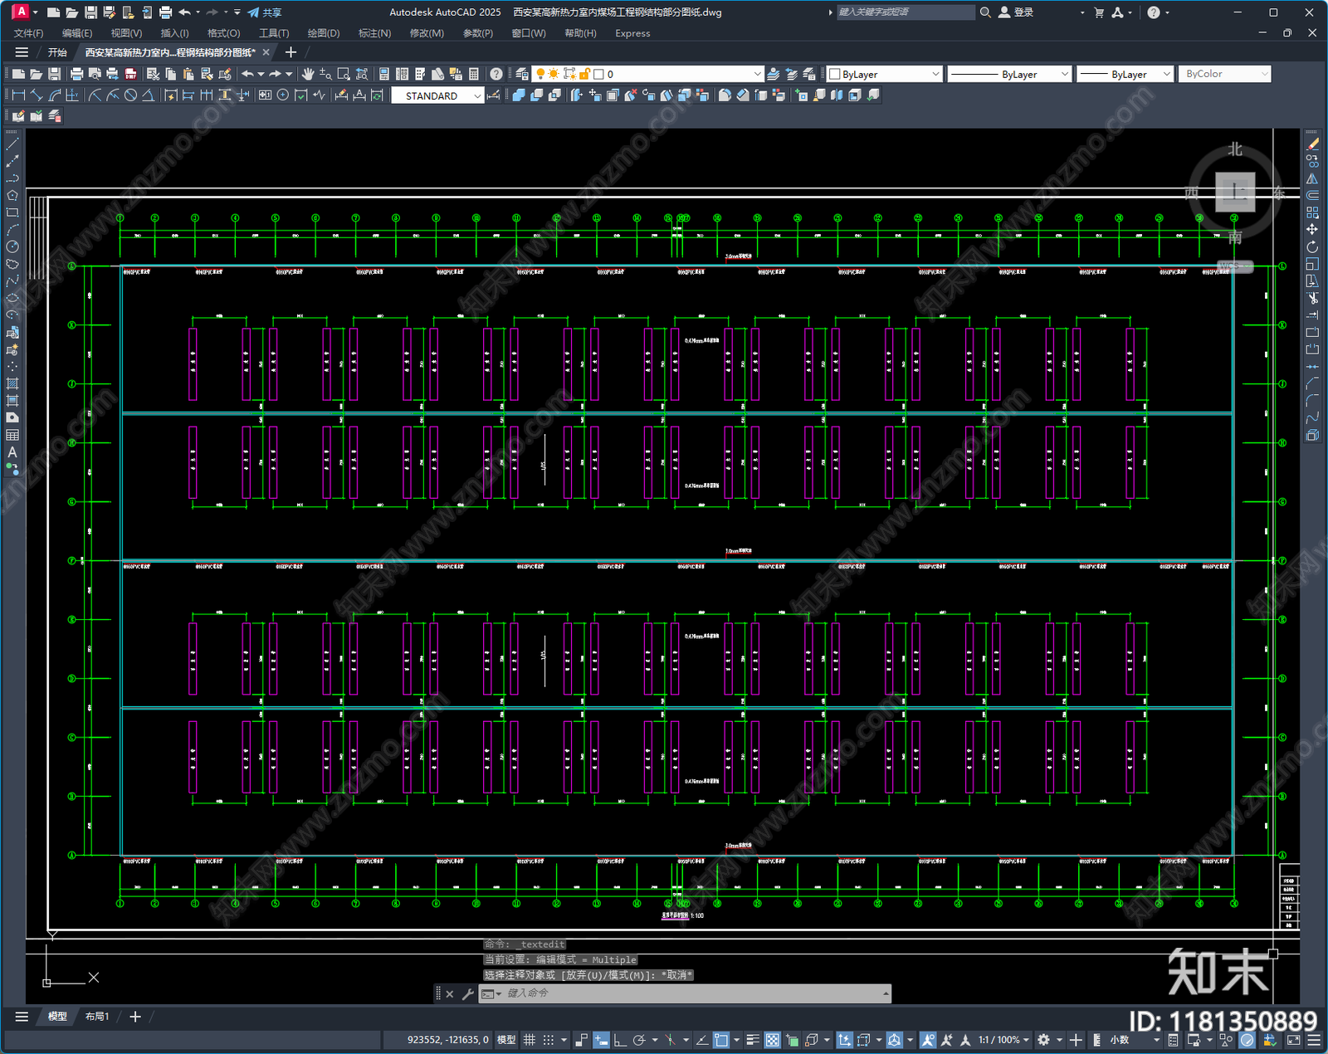The height and width of the screenshot is (1054, 1328).
Task: Expand the quick access toolbar customize arrow
Action: (x=237, y=12)
